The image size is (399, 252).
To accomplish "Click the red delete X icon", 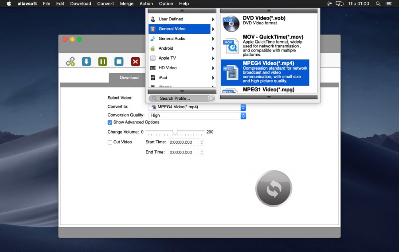I will point(135,62).
